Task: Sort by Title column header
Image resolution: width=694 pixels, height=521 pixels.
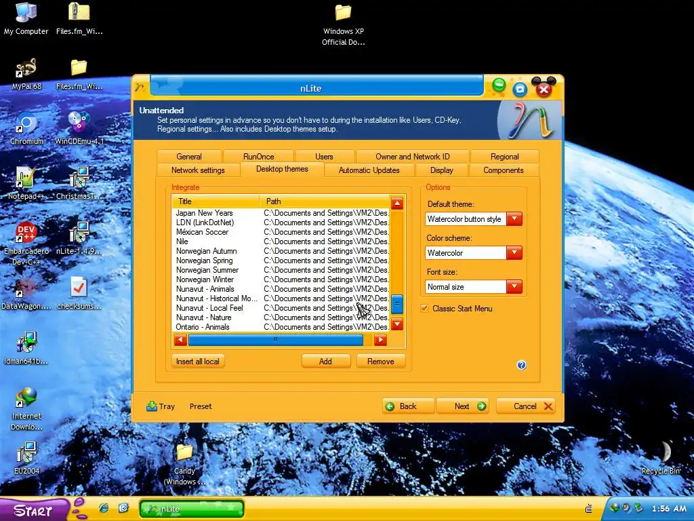Action: tap(216, 201)
